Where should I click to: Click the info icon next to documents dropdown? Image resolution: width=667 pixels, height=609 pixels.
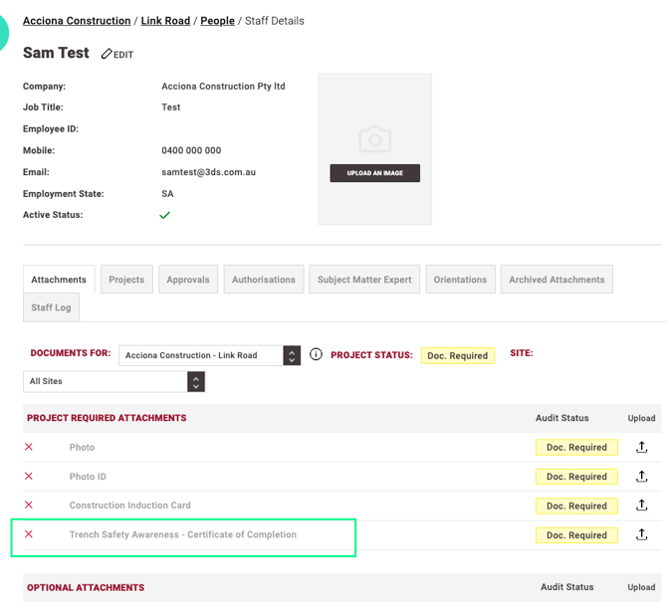click(x=316, y=354)
